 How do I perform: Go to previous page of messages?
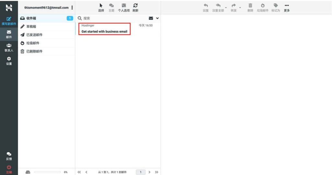point(86,172)
